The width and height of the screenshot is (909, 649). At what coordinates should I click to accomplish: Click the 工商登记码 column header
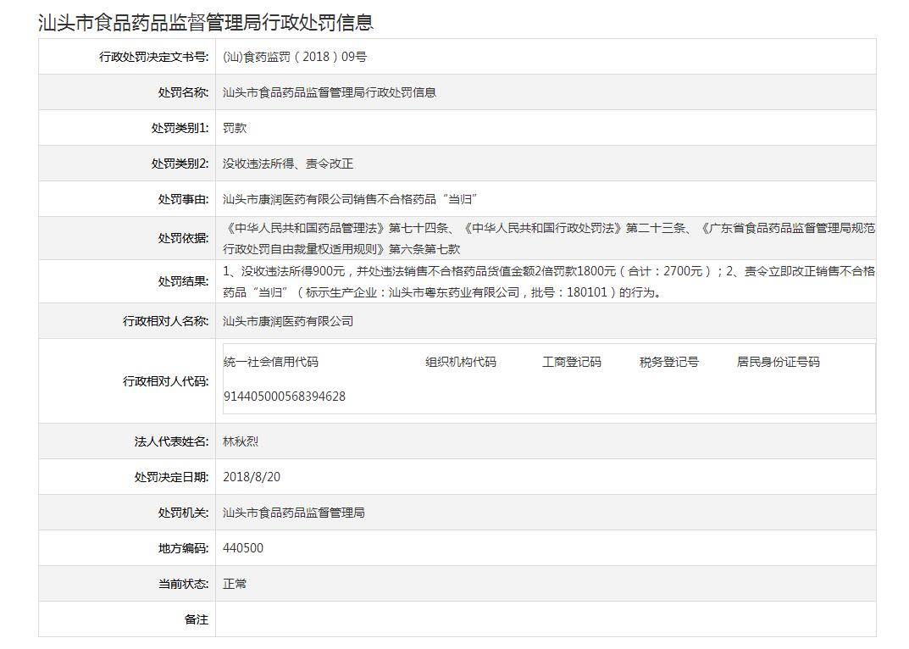point(571,362)
